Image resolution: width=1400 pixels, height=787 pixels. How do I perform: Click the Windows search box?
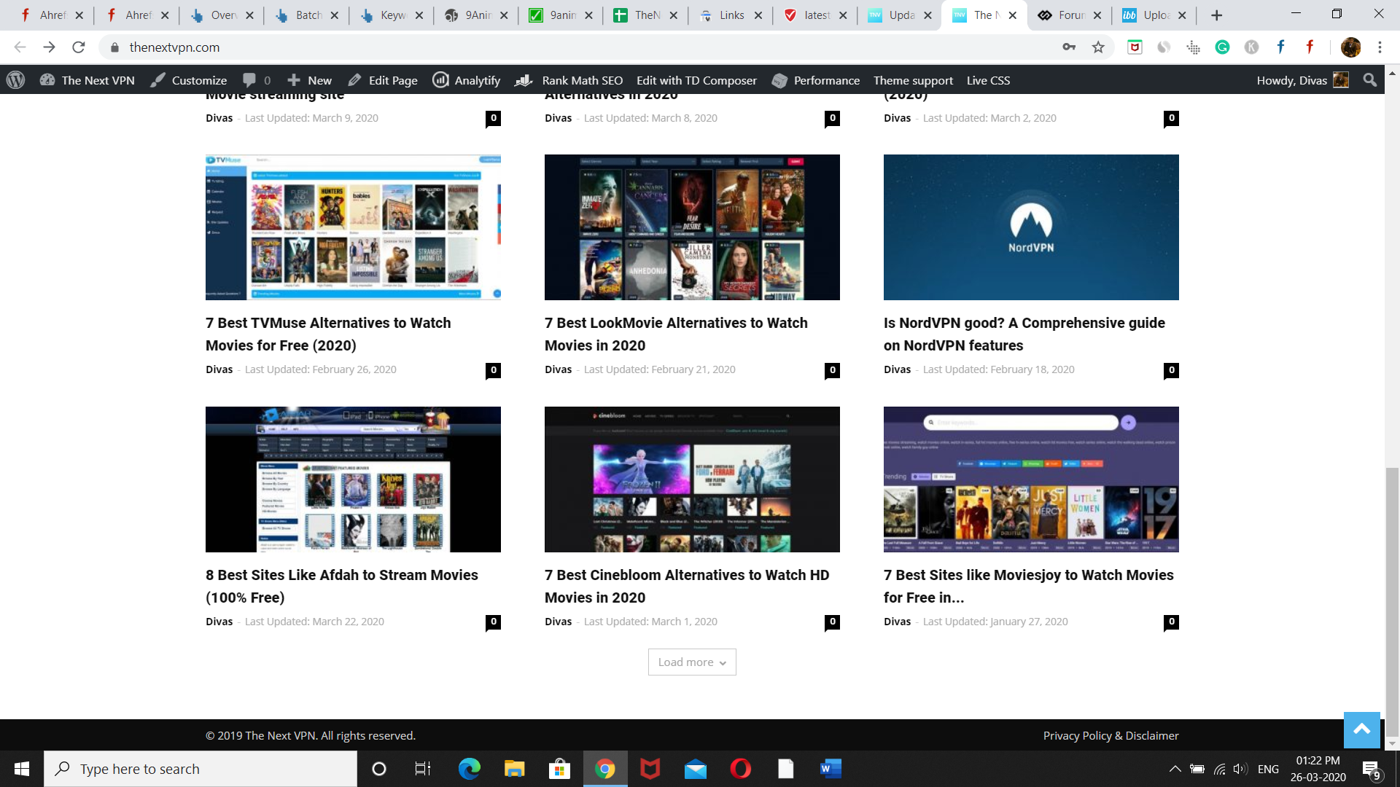click(x=201, y=769)
